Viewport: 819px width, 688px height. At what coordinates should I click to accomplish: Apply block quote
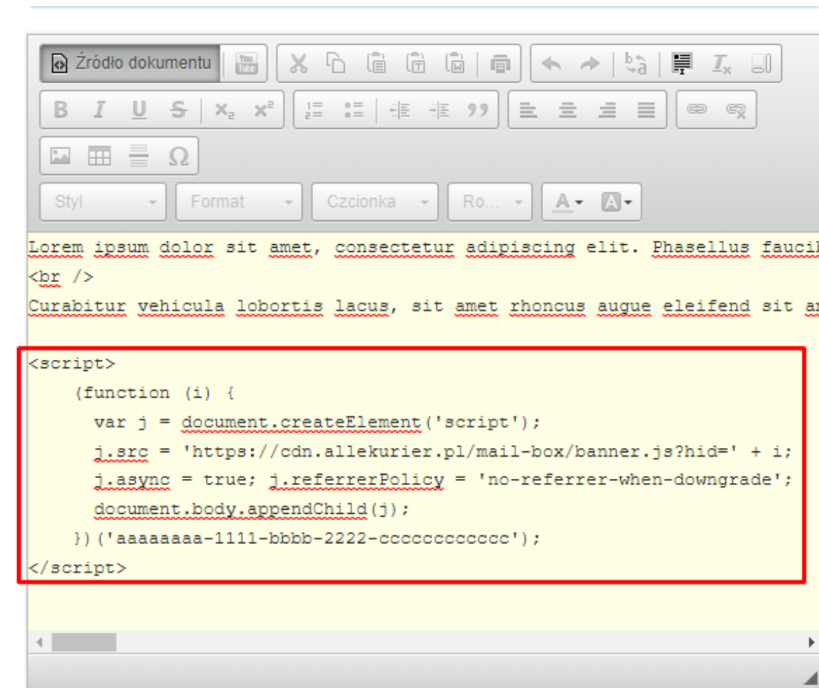(478, 109)
